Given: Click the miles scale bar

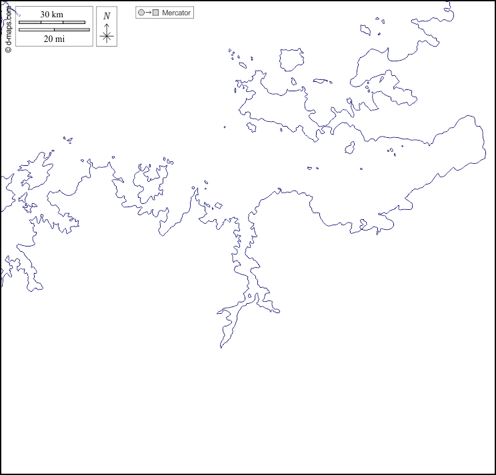Looking at the screenshot, I should point(54,29).
